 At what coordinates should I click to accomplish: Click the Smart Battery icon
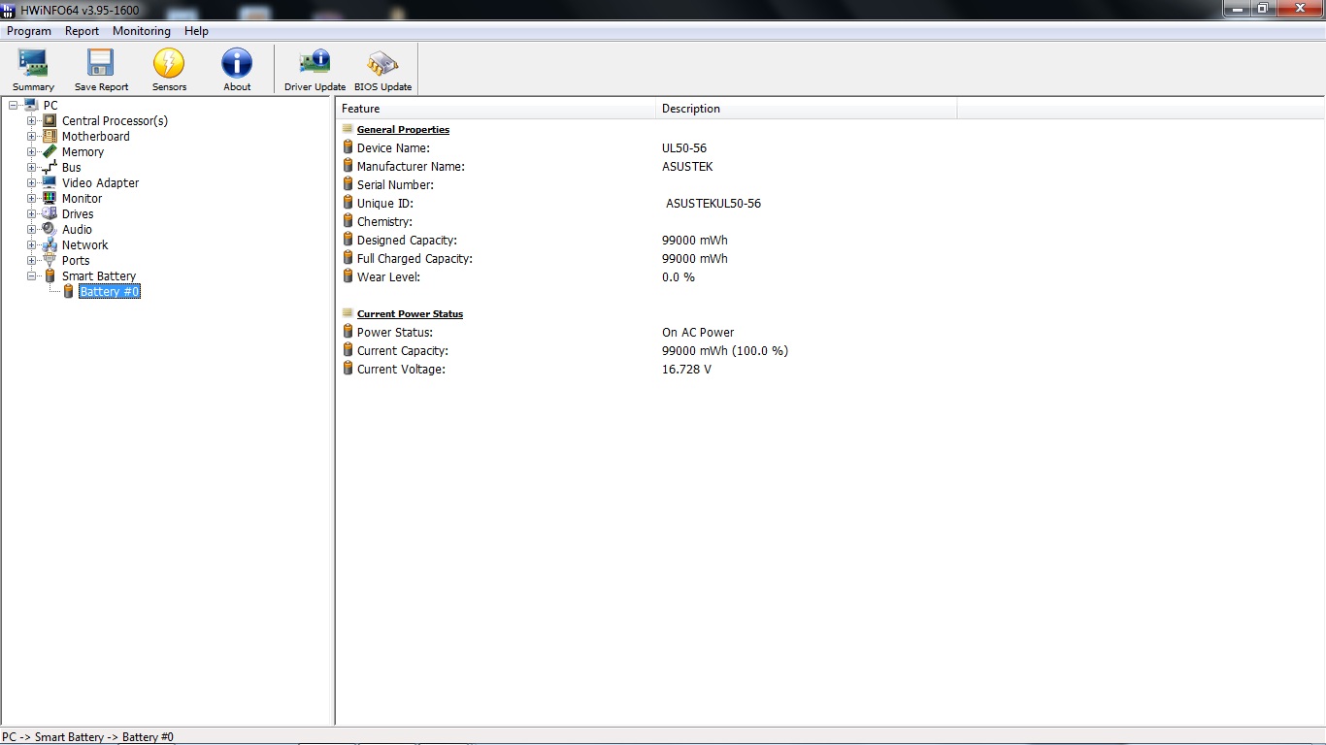(50, 275)
